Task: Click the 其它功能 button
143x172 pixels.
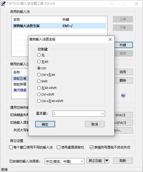Action: (95, 161)
